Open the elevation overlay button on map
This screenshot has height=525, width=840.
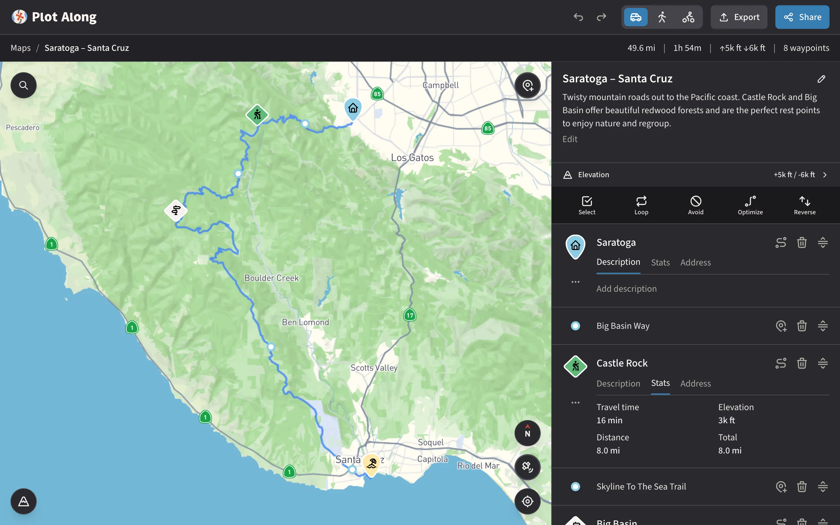(23, 501)
